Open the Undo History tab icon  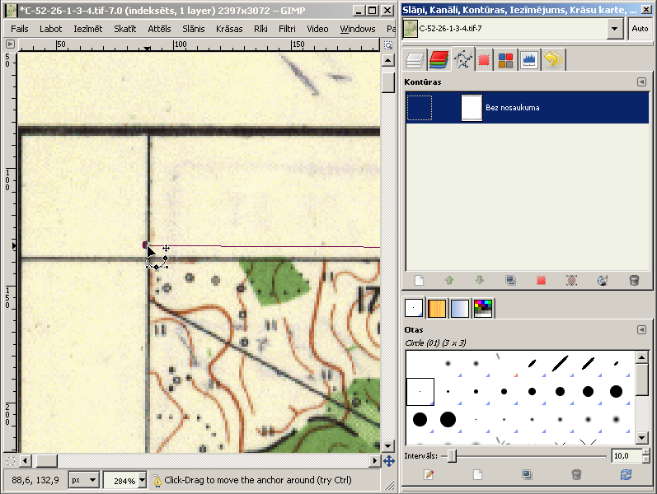[x=553, y=60]
